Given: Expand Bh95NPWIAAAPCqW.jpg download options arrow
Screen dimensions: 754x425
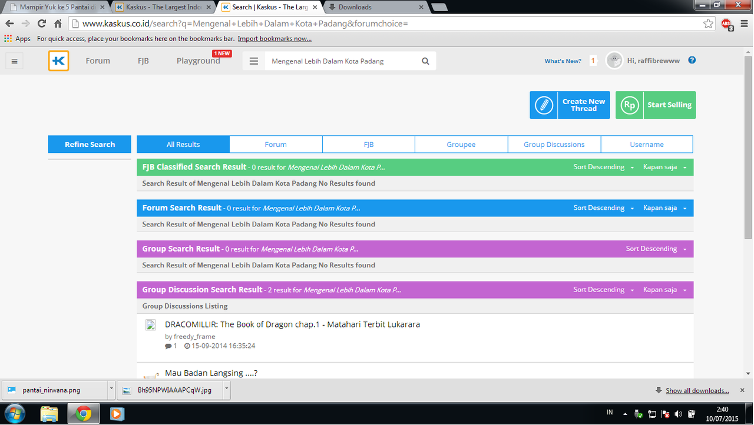Looking at the screenshot, I should [x=227, y=390].
